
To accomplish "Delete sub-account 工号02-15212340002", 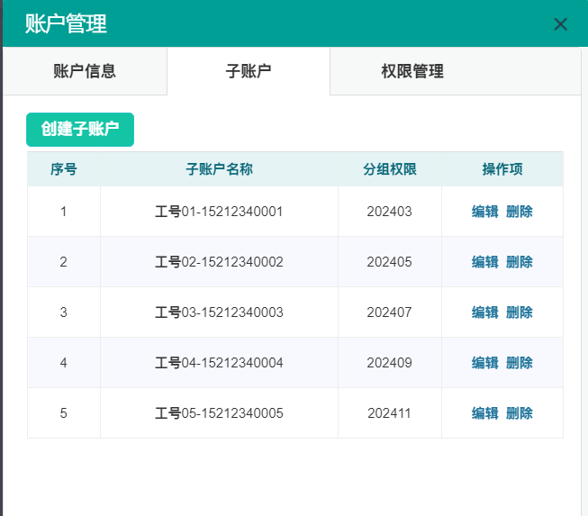I will coord(520,262).
